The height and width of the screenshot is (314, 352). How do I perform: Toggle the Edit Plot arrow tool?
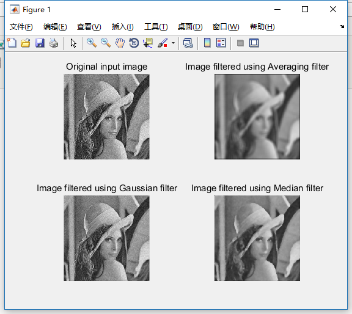tap(73, 43)
